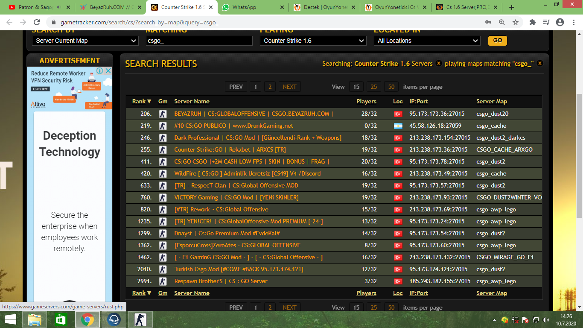Click the GO search button
Image resolution: width=583 pixels, height=328 pixels.
pyautogui.click(x=498, y=41)
